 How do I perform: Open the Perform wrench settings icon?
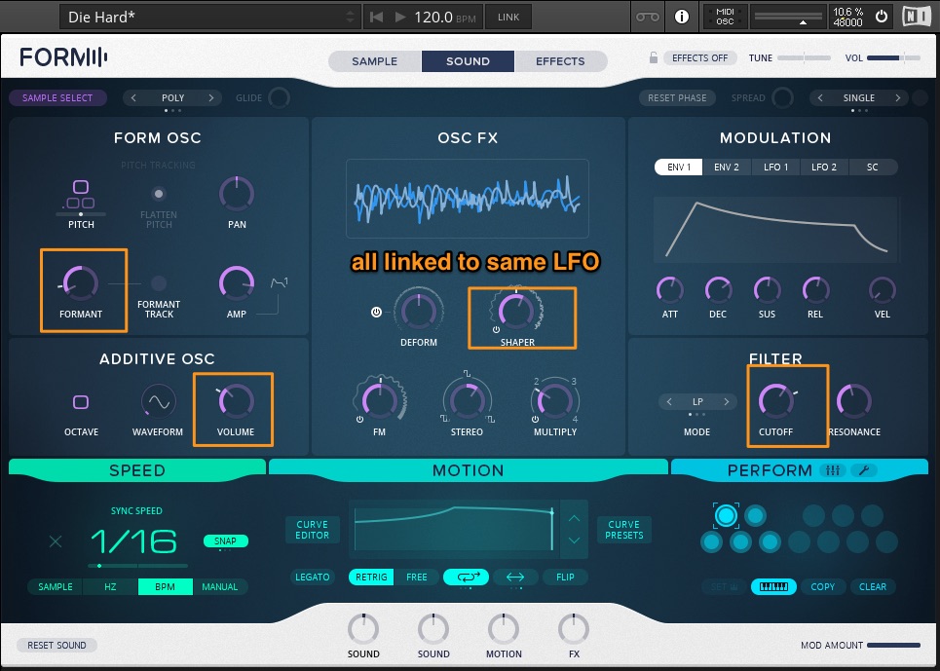coord(864,470)
